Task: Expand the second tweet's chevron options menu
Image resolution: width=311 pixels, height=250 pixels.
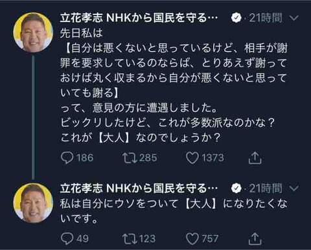Action: click(294, 188)
